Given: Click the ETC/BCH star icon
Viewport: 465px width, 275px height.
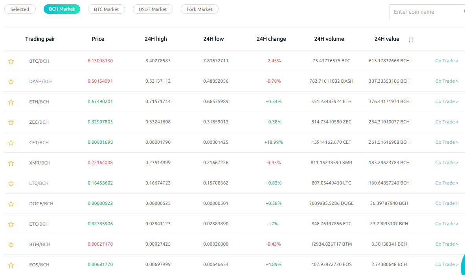Looking at the screenshot, I should click(x=11, y=224).
